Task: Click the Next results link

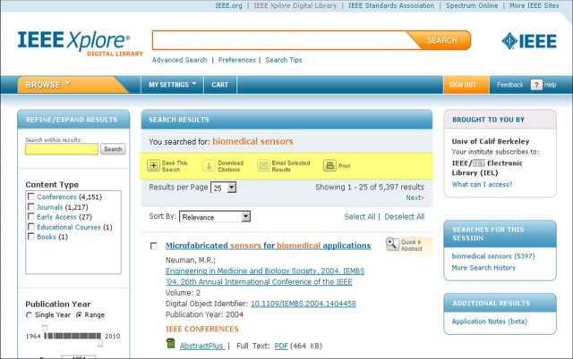Action: coord(415,197)
